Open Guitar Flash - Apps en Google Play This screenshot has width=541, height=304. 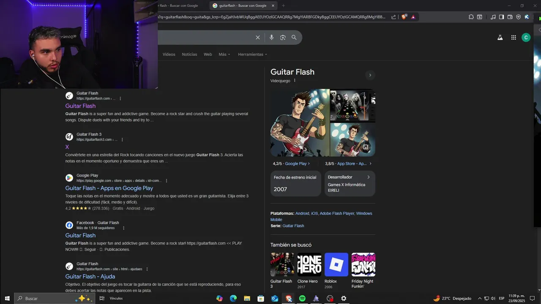[x=109, y=188]
